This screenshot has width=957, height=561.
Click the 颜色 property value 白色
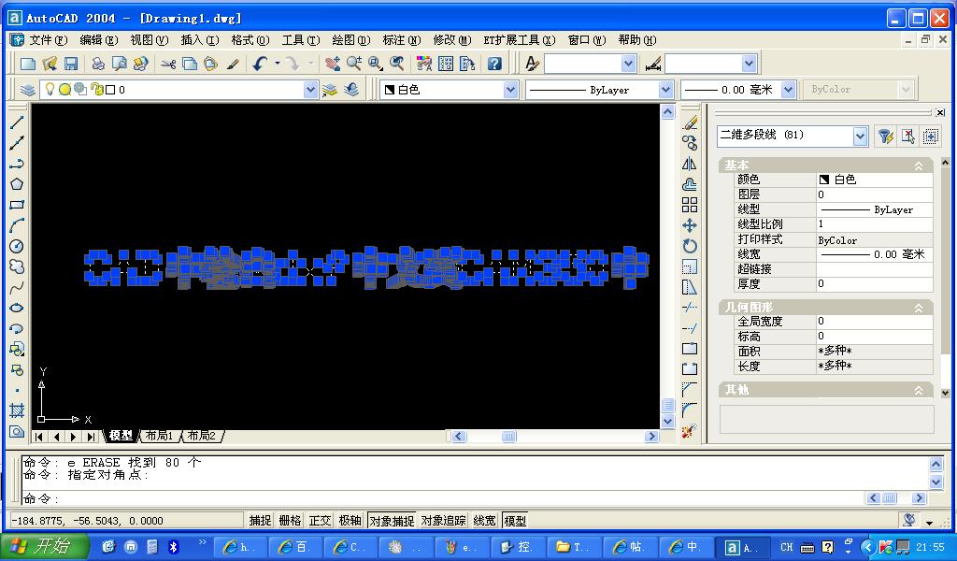click(x=875, y=180)
